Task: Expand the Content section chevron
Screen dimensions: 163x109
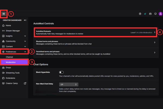Action: point(25,46)
